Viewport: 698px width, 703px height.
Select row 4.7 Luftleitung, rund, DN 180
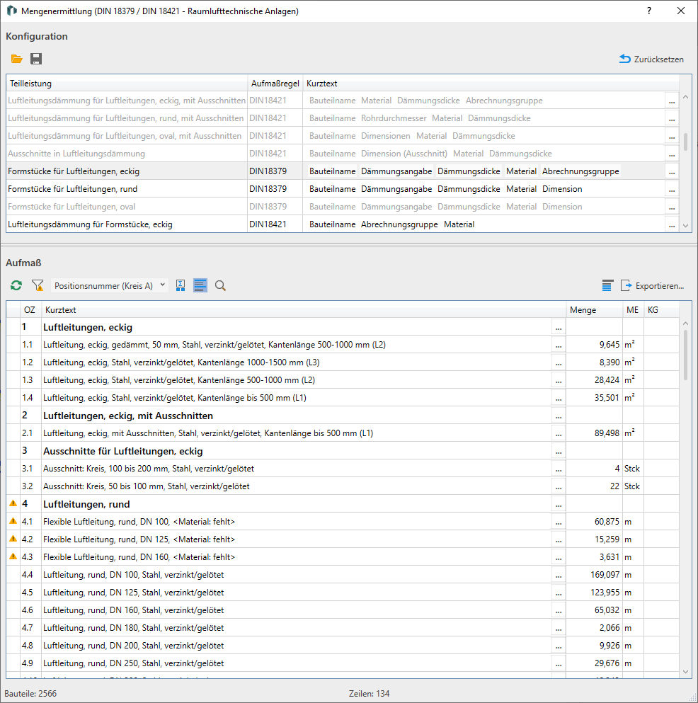(343, 628)
